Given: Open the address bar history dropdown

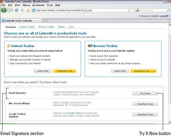Looking at the screenshot, I should 133,10.
